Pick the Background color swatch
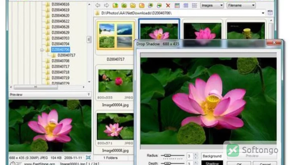The width and height of the screenshot is (290, 165). [212, 156]
